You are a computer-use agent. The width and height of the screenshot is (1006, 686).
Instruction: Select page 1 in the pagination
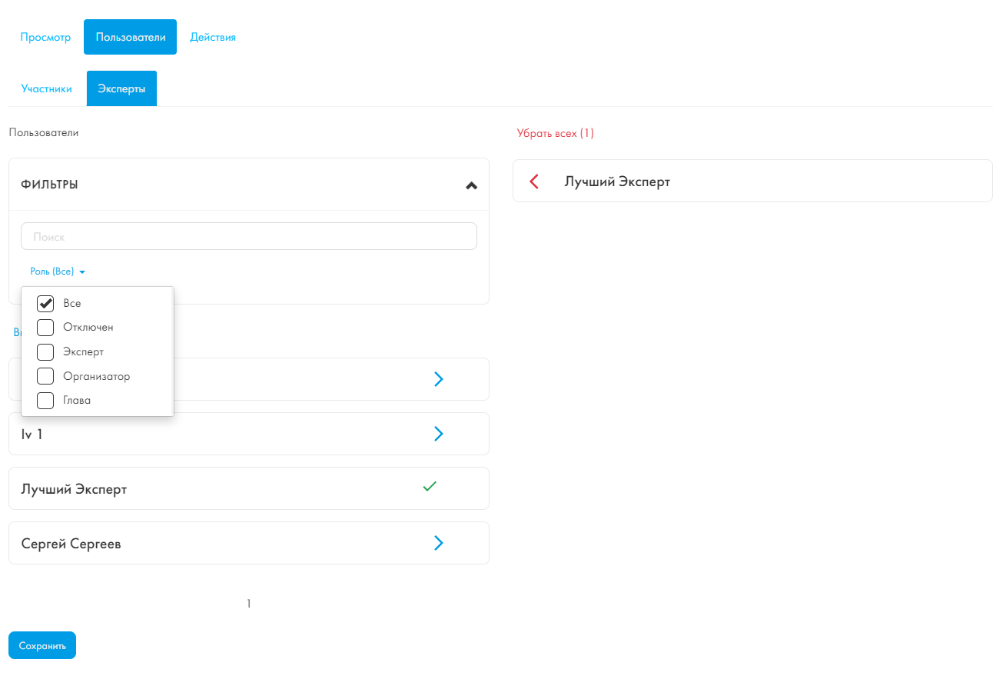[249, 604]
